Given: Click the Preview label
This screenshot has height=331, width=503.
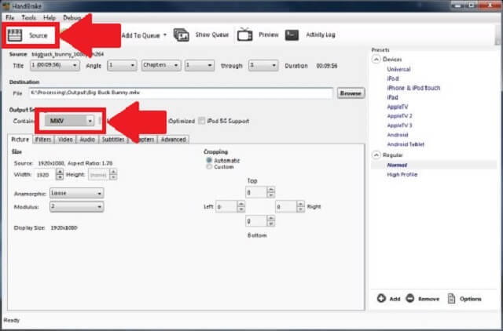Looking at the screenshot, I should pos(269,35).
